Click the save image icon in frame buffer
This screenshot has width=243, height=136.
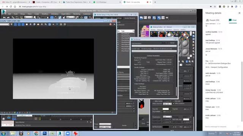pos(35,24)
